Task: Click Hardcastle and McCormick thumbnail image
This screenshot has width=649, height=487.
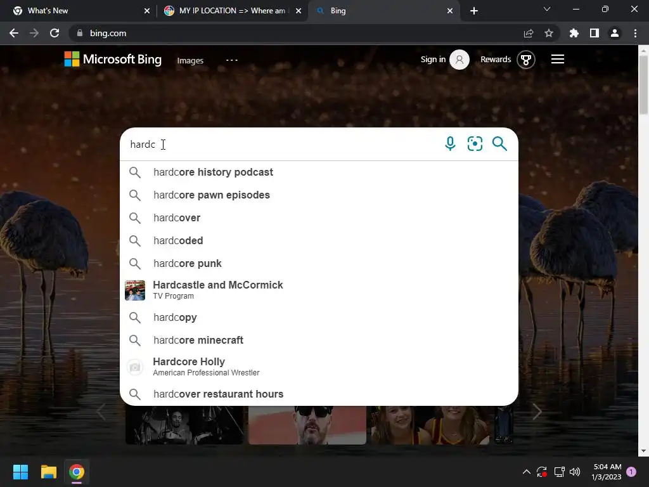Action: pyautogui.click(x=135, y=290)
